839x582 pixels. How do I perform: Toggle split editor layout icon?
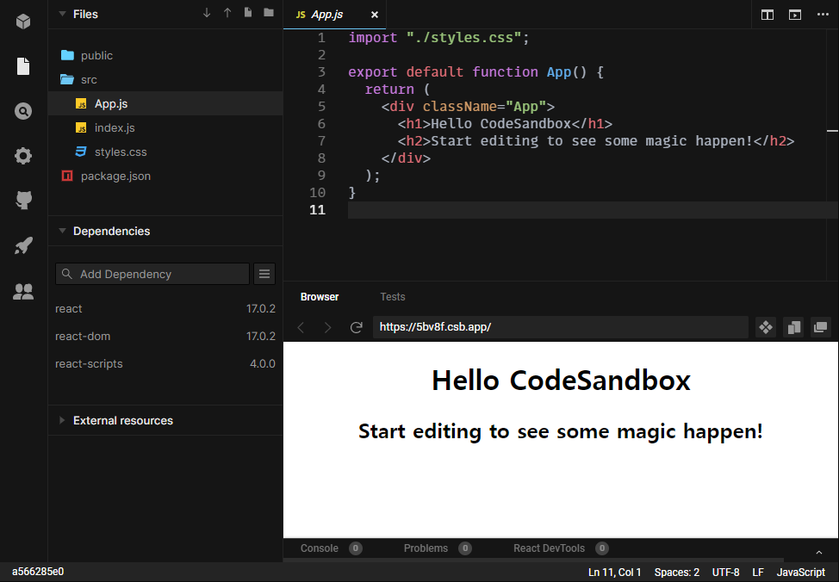tap(768, 15)
